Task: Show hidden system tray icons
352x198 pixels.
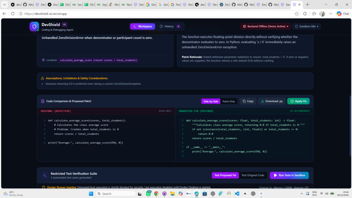Action: coord(301,194)
